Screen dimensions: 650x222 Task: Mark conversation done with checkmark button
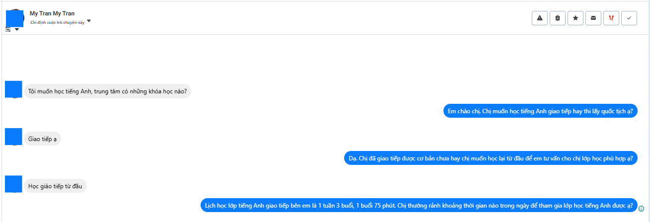click(x=629, y=18)
